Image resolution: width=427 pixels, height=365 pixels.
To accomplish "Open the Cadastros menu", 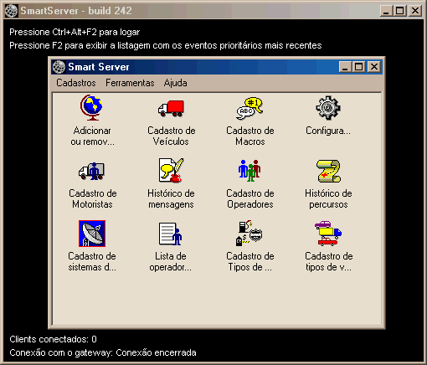I will (76, 83).
